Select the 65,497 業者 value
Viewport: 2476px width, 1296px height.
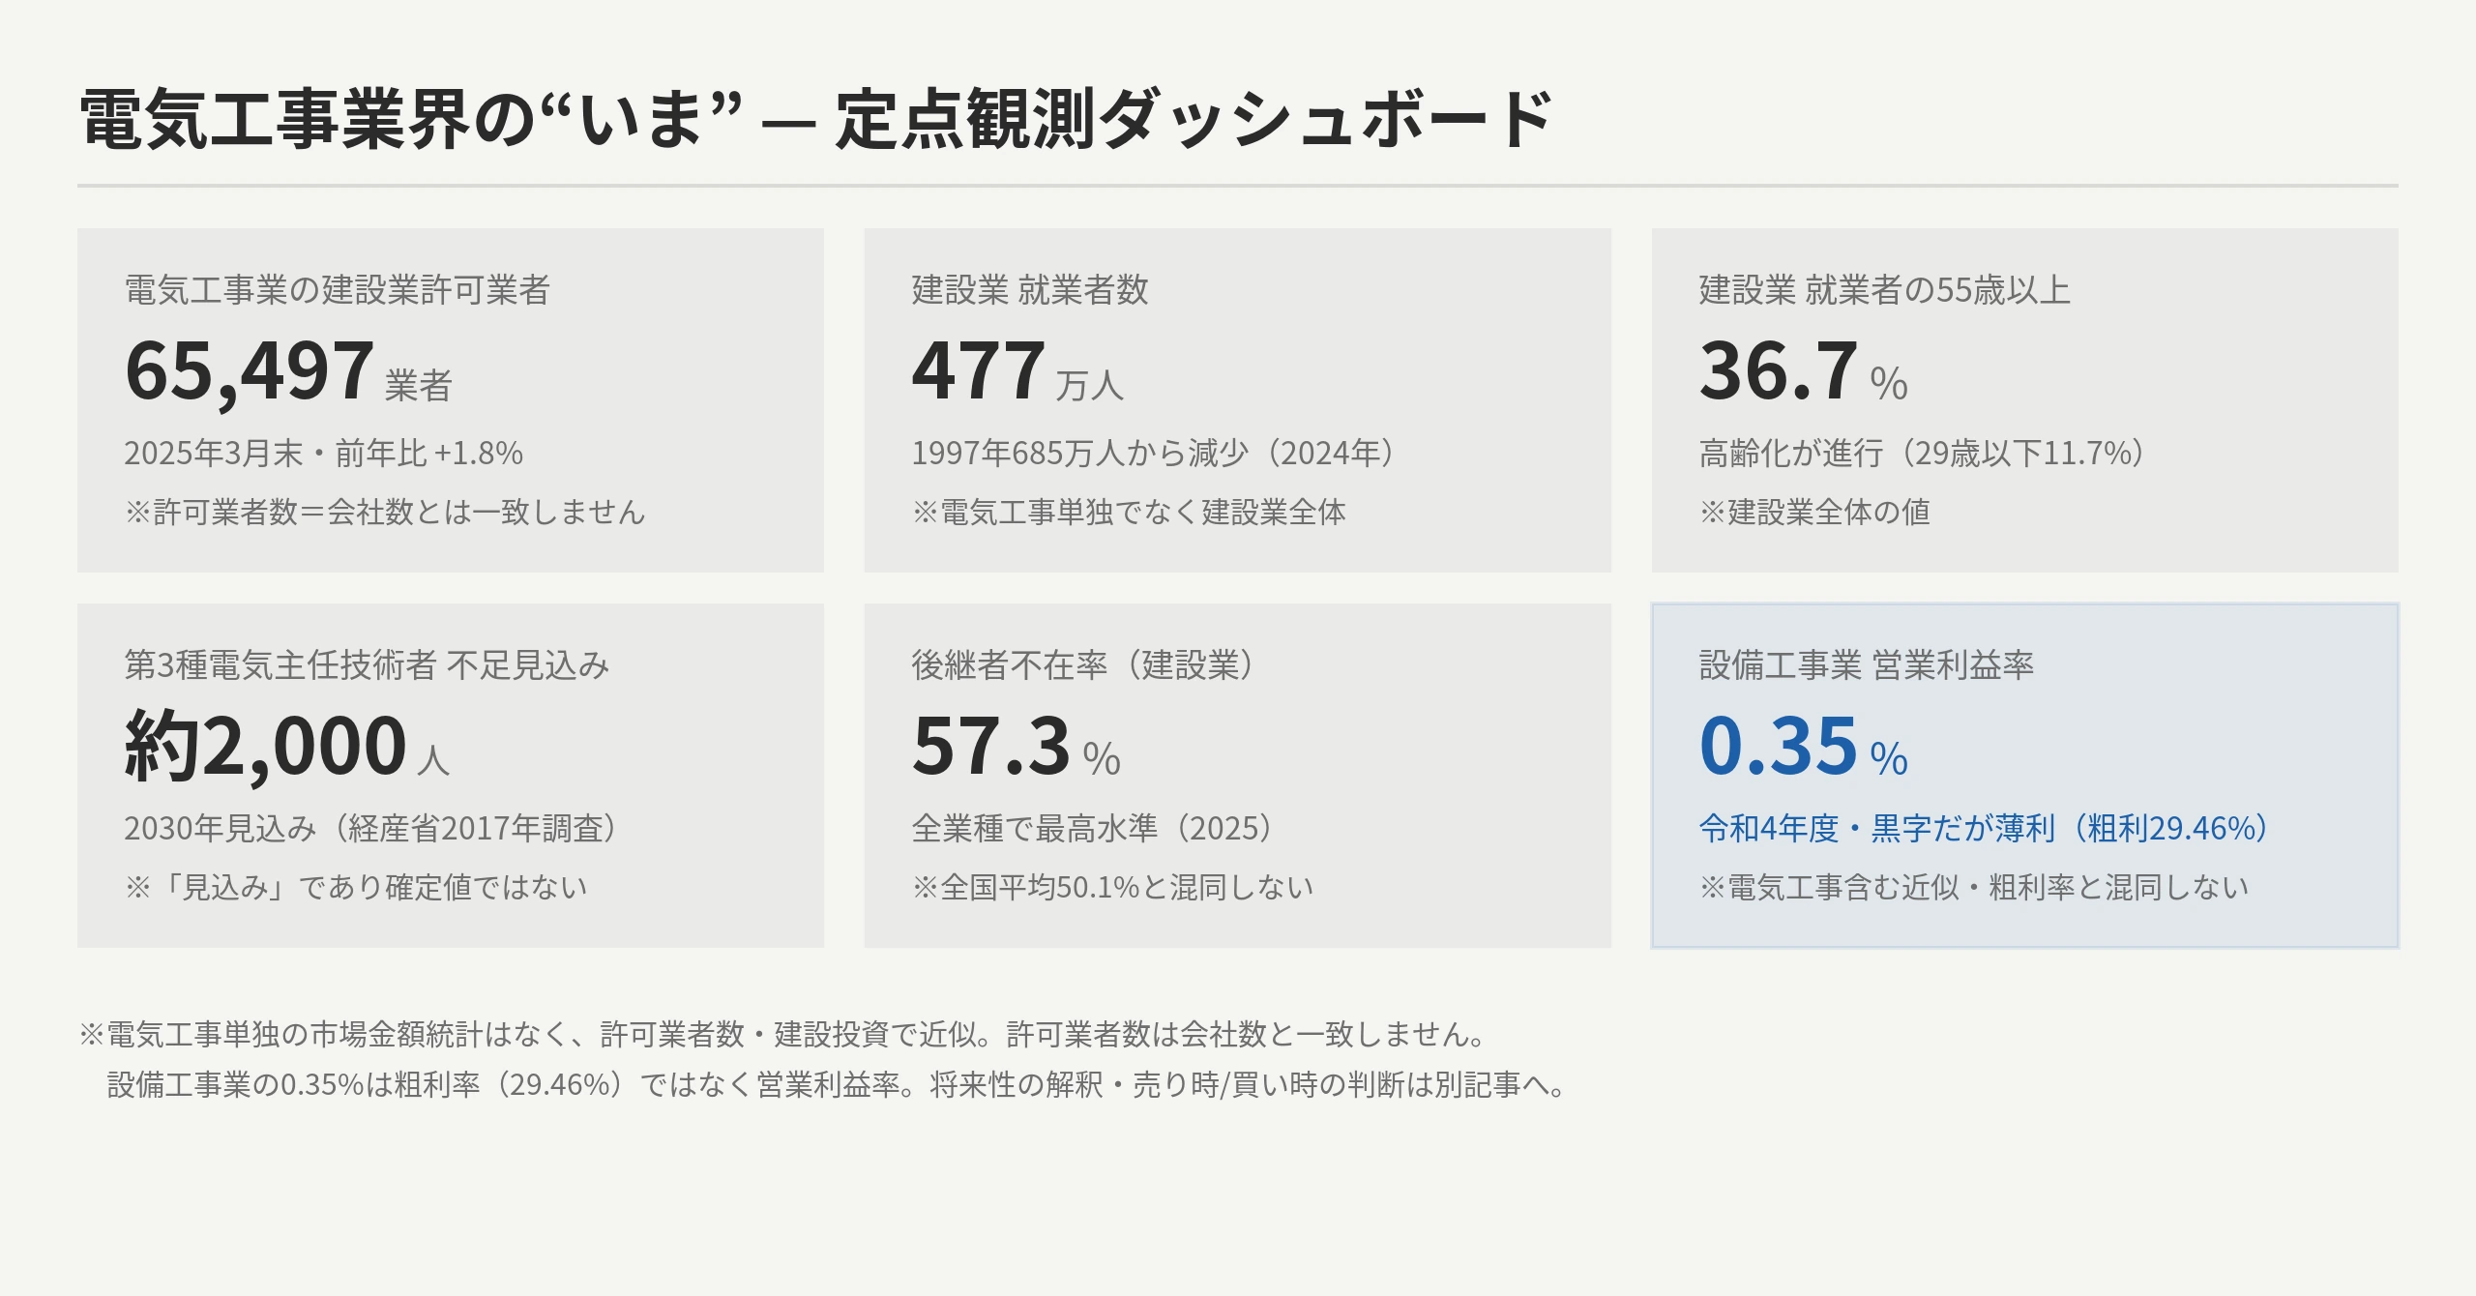(288, 371)
